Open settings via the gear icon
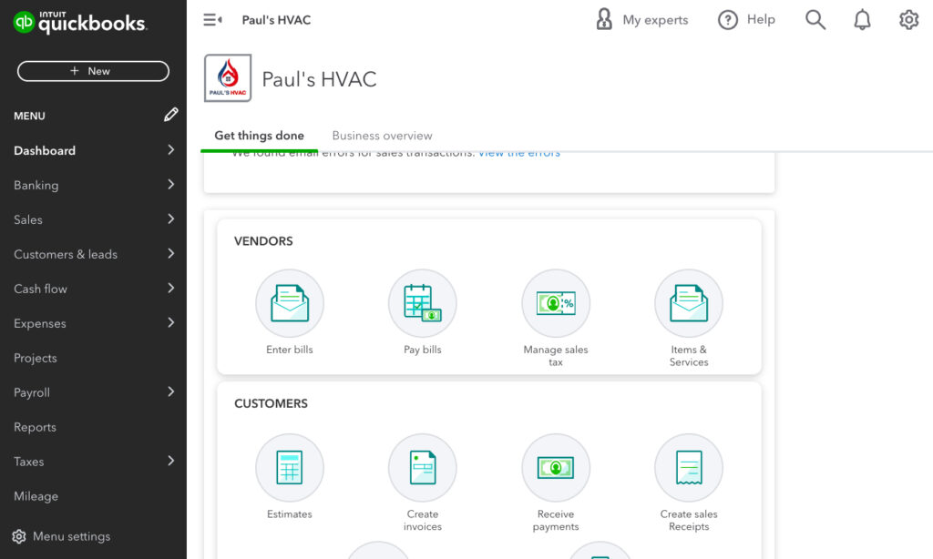933x559 pixels. pyautogui.click(x=908, y=19)
